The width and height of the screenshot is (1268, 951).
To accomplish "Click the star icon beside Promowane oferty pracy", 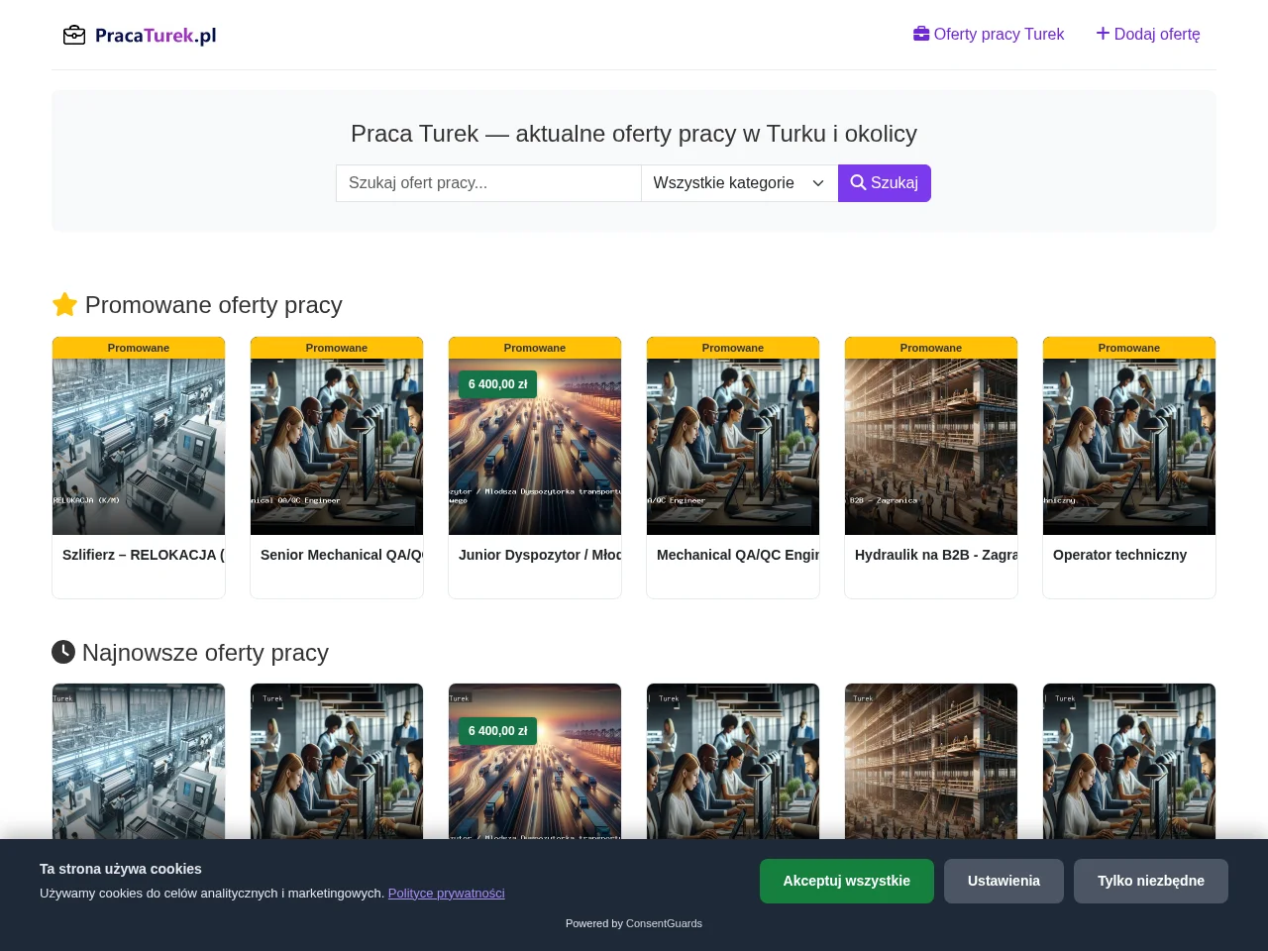I will [x=64, y=304].
